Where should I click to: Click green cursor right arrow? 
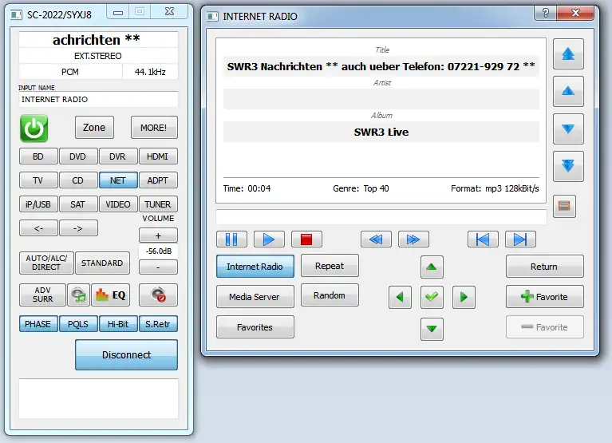[464, 298]
